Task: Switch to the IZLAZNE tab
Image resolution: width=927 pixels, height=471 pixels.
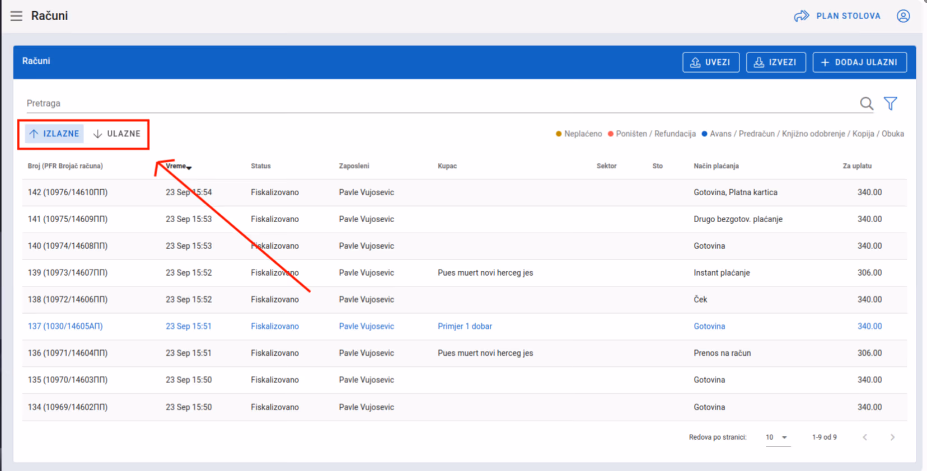Action: point(54,134)
